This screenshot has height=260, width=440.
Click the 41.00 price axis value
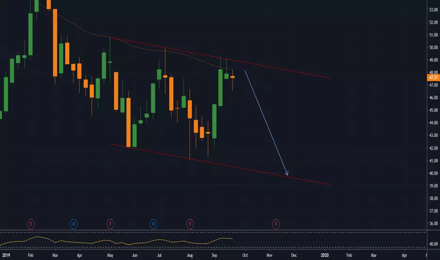(433, 161)
